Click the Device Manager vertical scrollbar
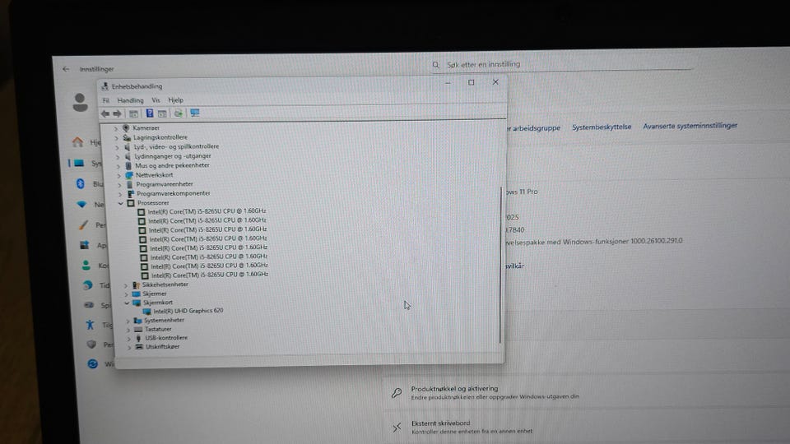The width and height of the screenshot is (790, 444). (x=500, y=265)
